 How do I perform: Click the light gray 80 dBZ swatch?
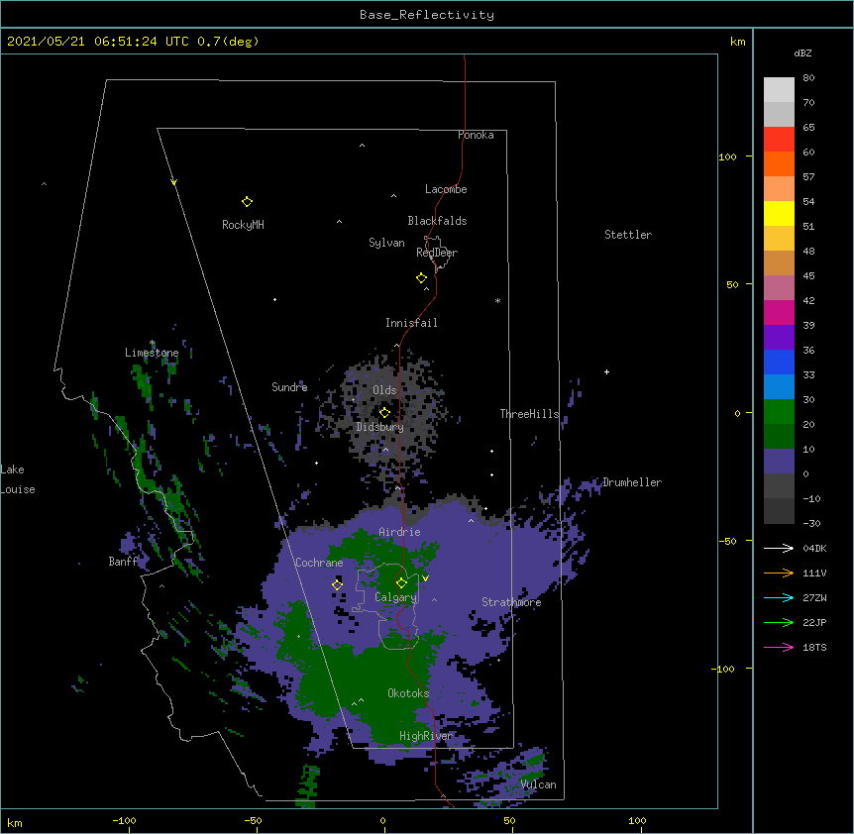click(779, 90)
